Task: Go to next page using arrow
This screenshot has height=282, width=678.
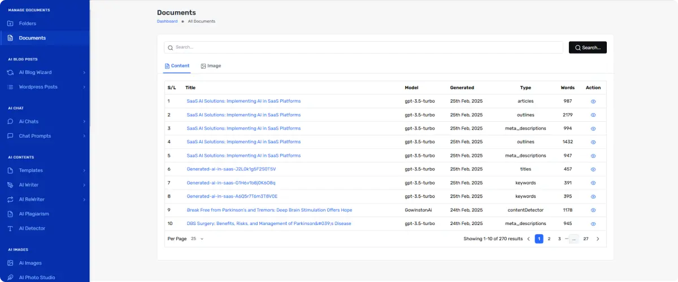Action: [x=598, y=239]
